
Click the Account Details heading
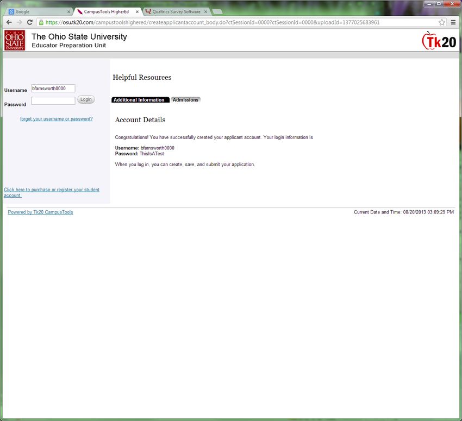[140, 120]
